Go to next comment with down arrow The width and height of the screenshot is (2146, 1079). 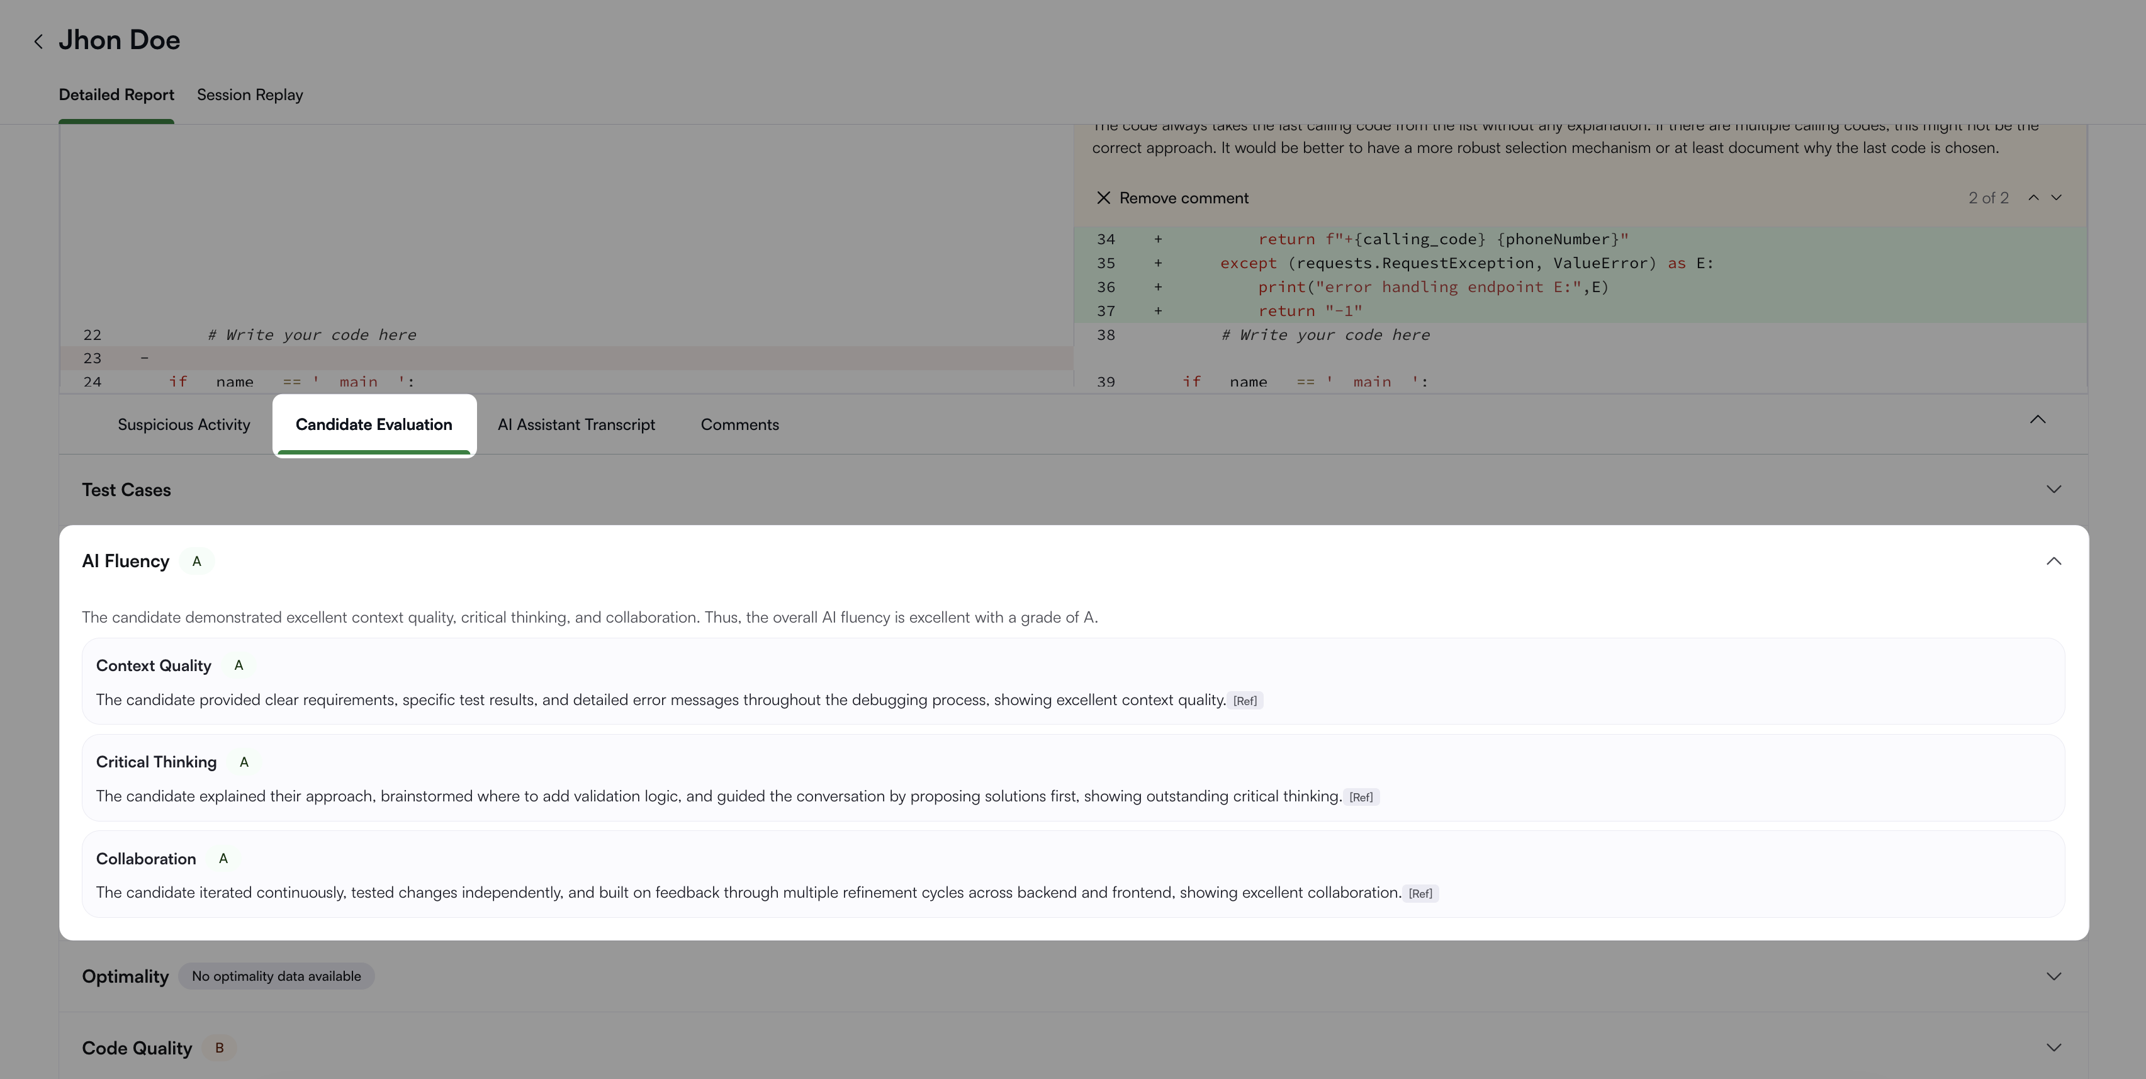pos(2056,198)
